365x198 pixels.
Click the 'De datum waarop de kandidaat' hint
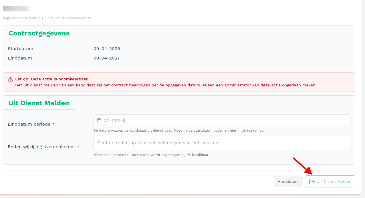click(178, 130)
